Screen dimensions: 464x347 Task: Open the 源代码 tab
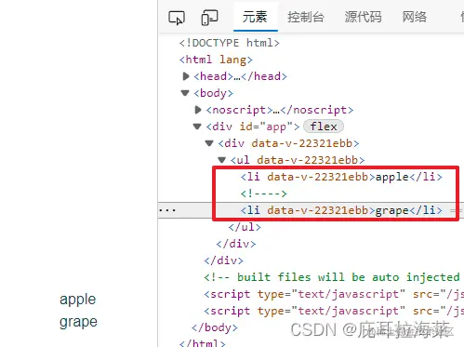pos(363,17)
